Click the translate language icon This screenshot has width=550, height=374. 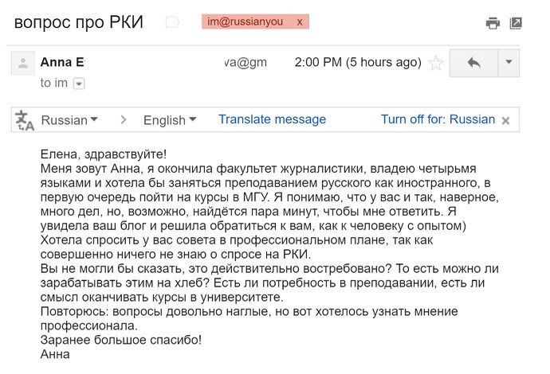coord(25,120)
